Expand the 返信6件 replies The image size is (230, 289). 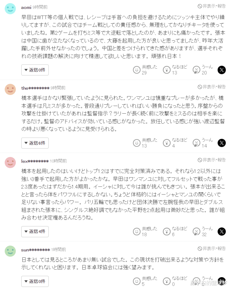pos(35,143)
